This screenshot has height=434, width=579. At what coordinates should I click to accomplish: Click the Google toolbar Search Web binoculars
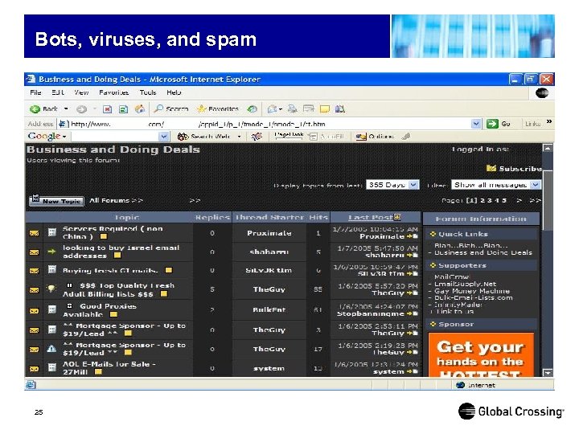click(x=183, y=137)
